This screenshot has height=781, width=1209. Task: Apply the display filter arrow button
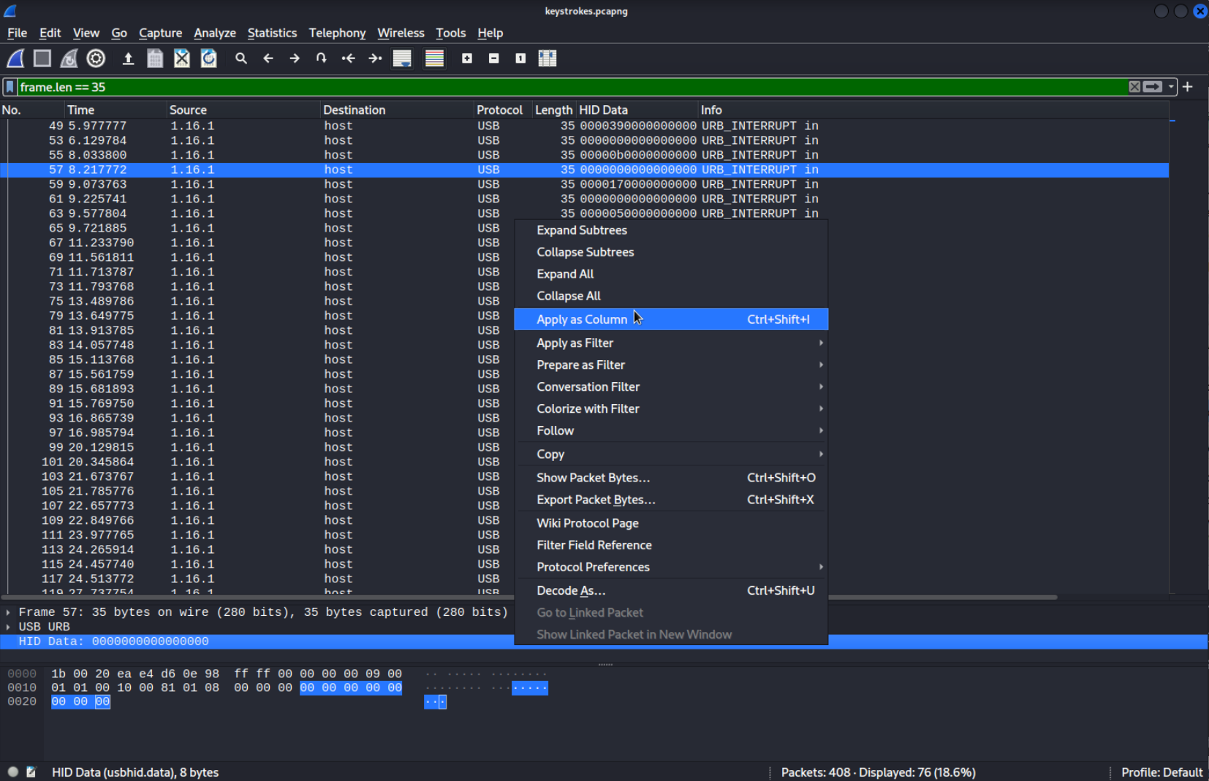coord(1153,87)
